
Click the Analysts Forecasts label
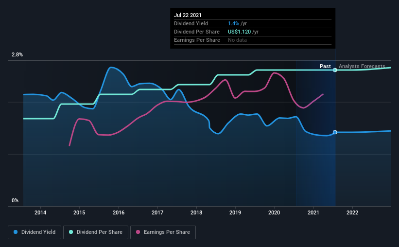(x=362, y=66)
